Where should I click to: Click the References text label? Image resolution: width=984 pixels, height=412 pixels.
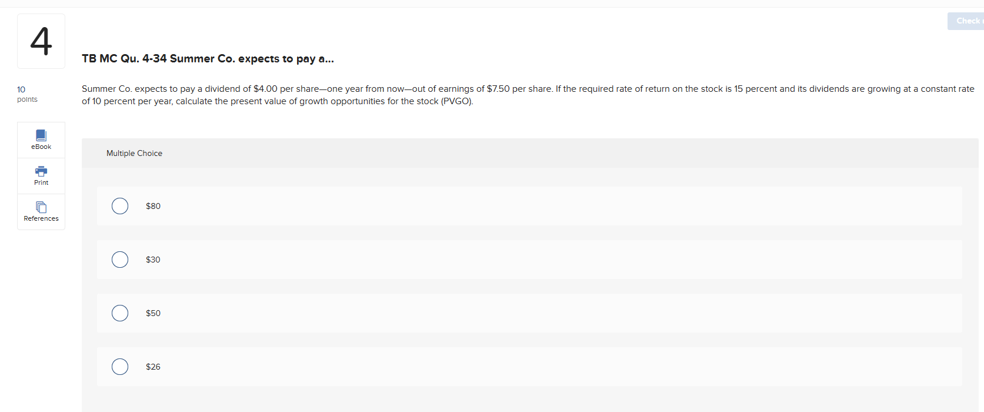click(x=41, y=218)
